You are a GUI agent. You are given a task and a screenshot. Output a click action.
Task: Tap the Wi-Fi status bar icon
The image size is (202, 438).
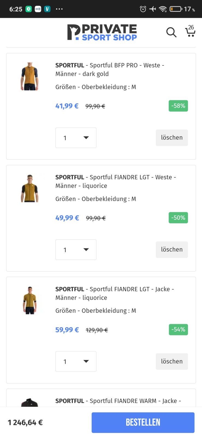(x=163, y=9)
